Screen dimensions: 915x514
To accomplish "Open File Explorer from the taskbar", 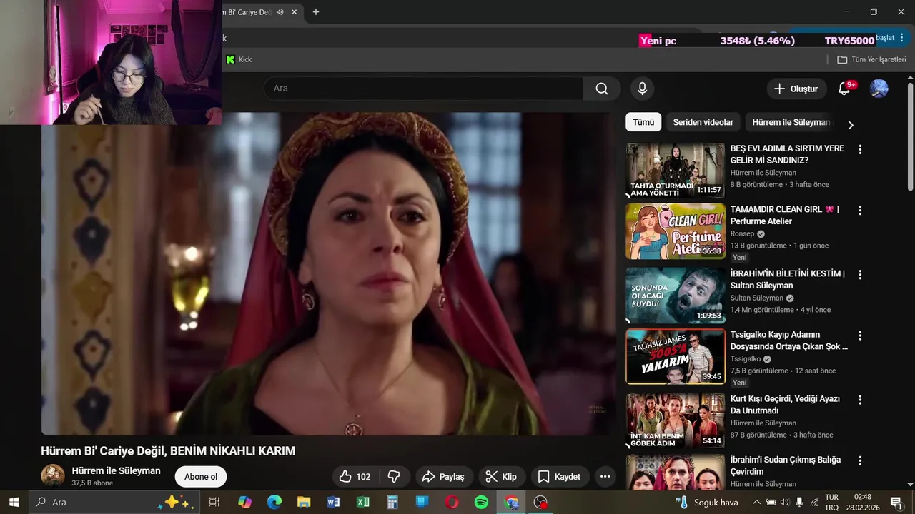I will [x=304, y=502].
